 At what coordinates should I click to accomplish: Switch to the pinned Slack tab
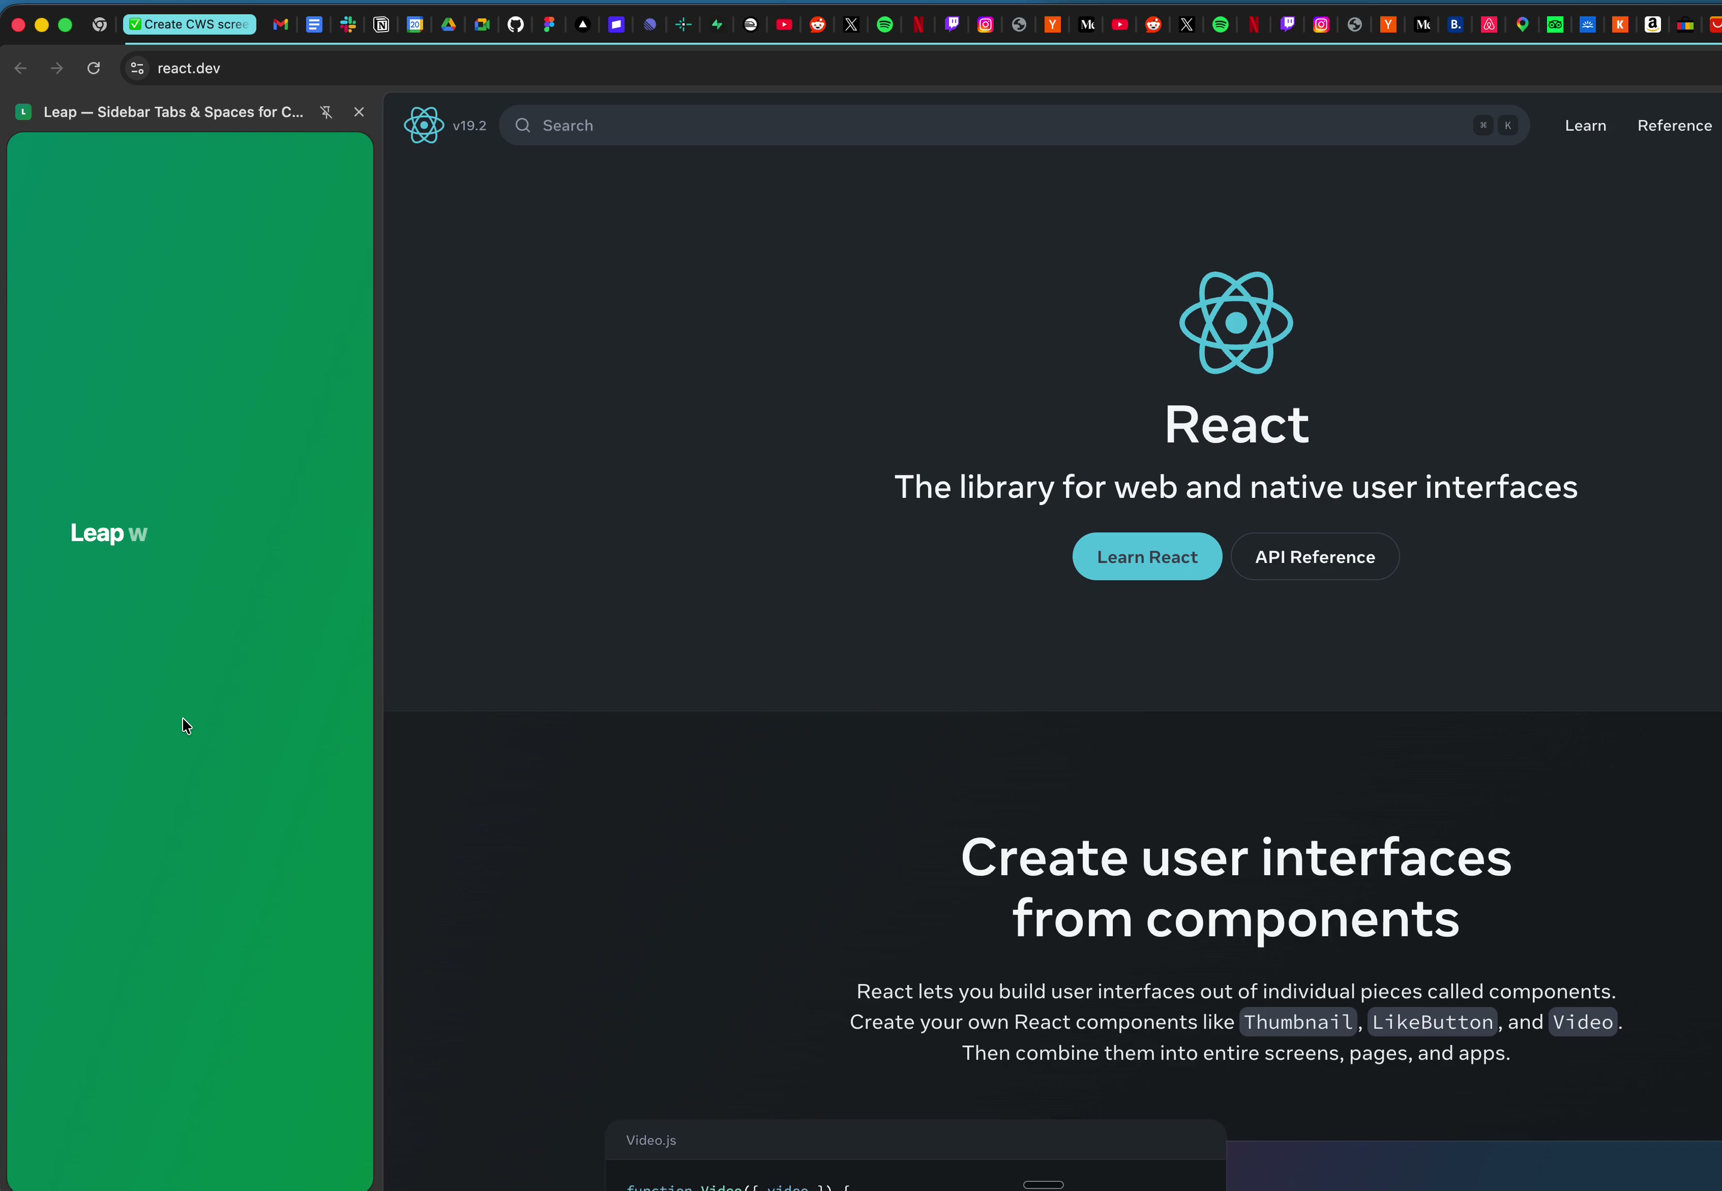[x=348, y=25]
